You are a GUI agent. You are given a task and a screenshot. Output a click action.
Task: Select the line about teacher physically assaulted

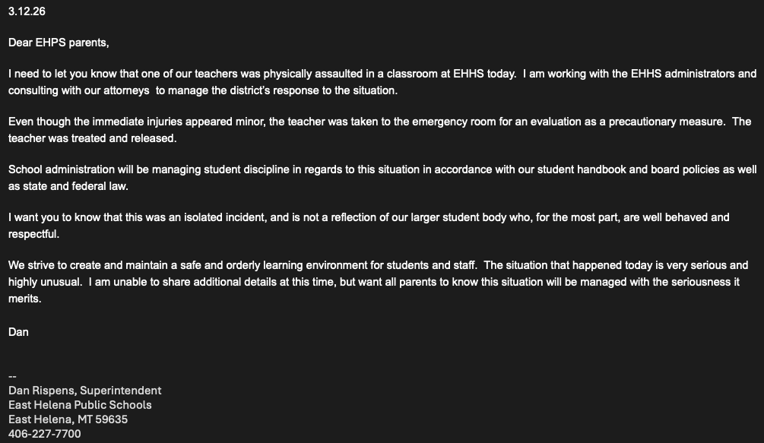point(382,74)
